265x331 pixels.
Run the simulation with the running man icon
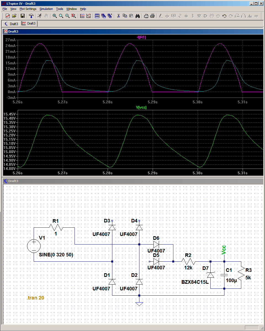[40, 16]
